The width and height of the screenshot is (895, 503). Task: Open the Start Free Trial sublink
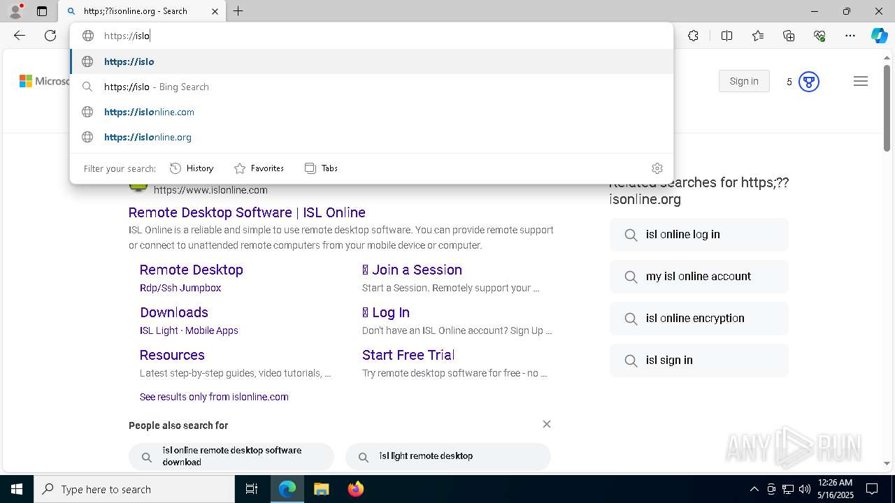408,355
